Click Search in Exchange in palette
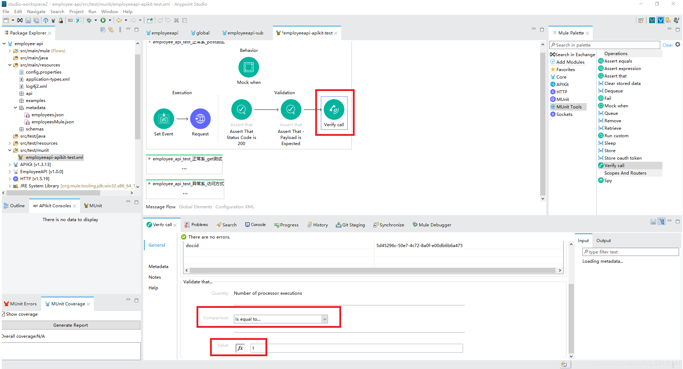The width and height of the screenshot is (683, 369). pyautogui.click(x=572, y=54)
